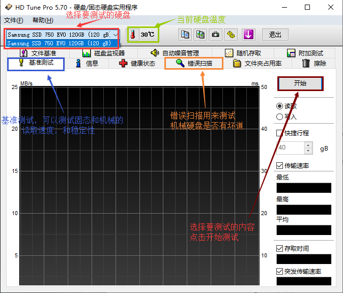Open the 随机存取 tab
Image resolution: width=343 pixels, height=293 pixels.
click(243, 53)
